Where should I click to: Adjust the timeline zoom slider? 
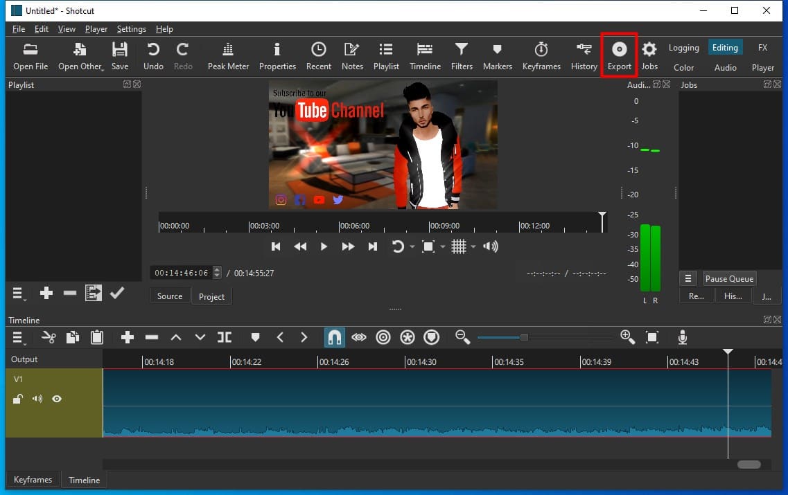[524, 337]
